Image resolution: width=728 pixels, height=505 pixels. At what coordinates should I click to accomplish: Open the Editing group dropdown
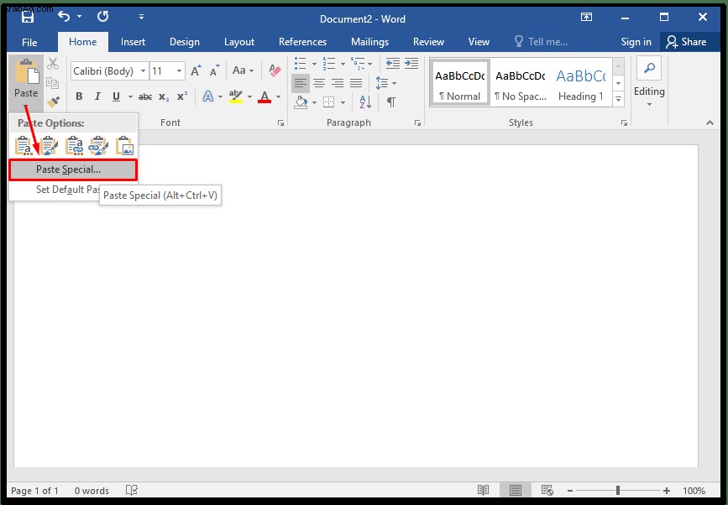[x=649, y=82]
